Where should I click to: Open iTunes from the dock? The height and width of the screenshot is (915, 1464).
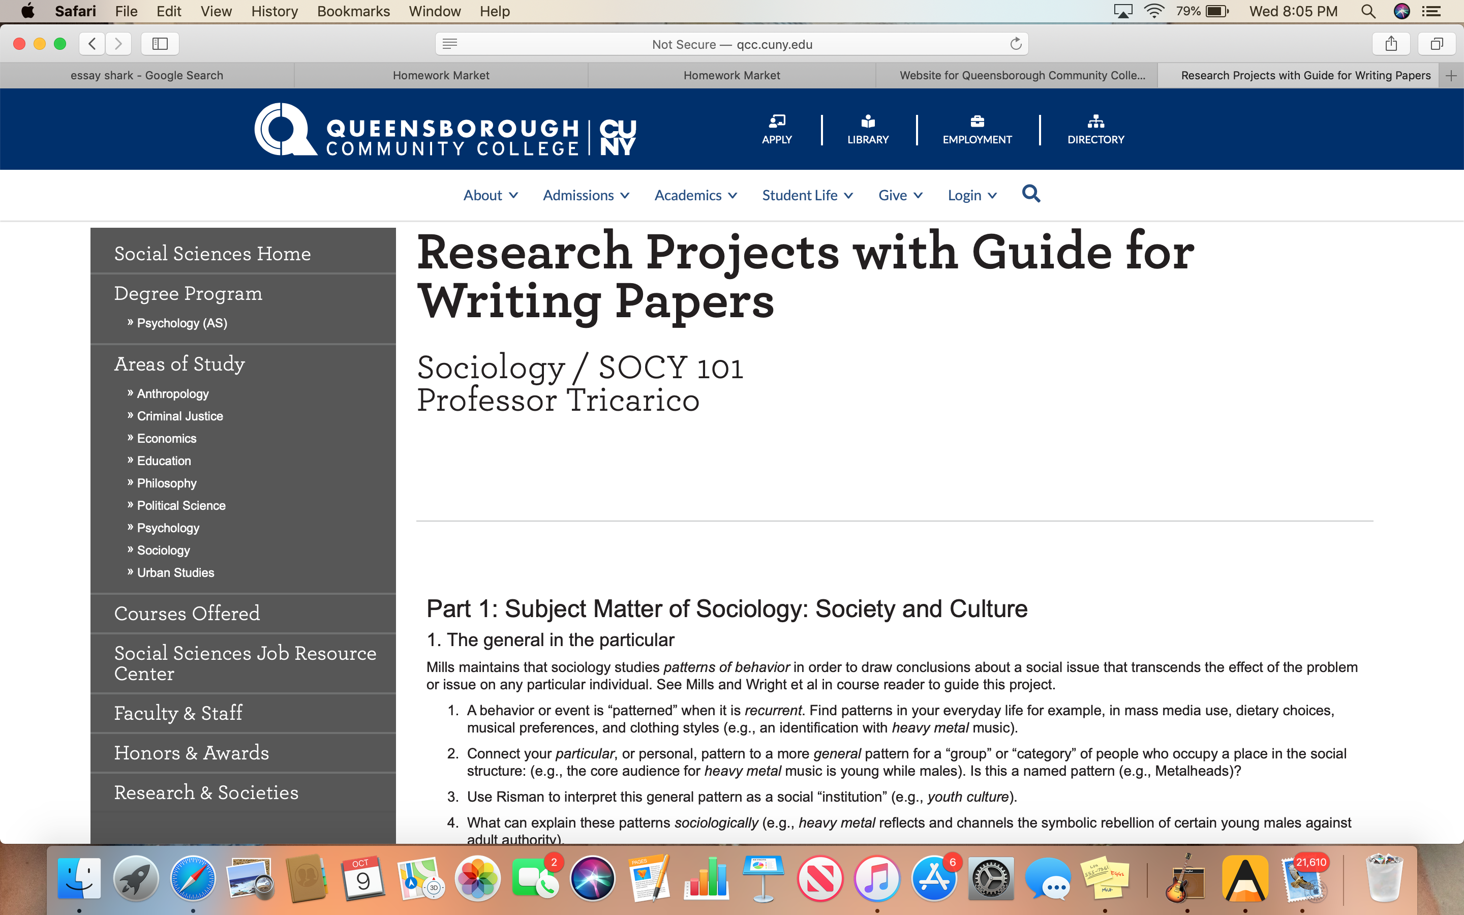877,878
